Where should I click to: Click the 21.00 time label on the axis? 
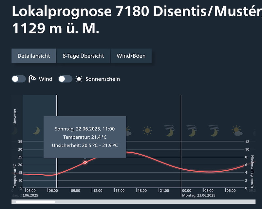coord(164,191)
